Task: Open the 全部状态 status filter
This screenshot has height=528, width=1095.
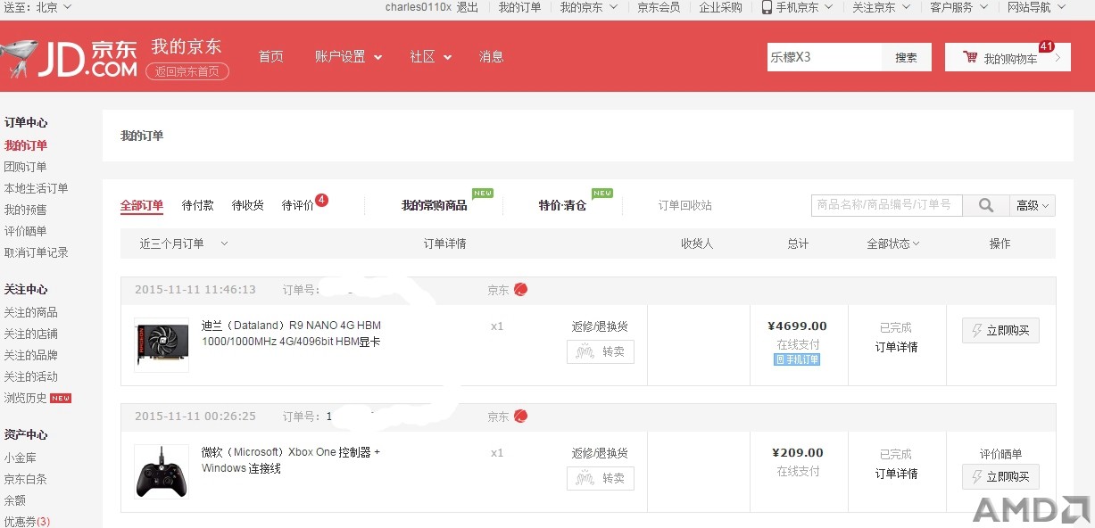Action: click(892, 243)
